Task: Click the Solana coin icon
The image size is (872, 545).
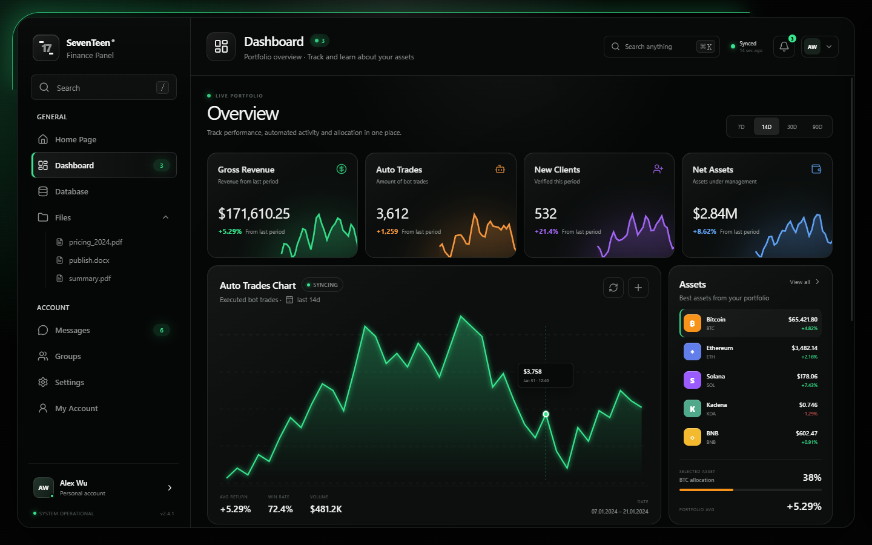Action: coord(692,380)
